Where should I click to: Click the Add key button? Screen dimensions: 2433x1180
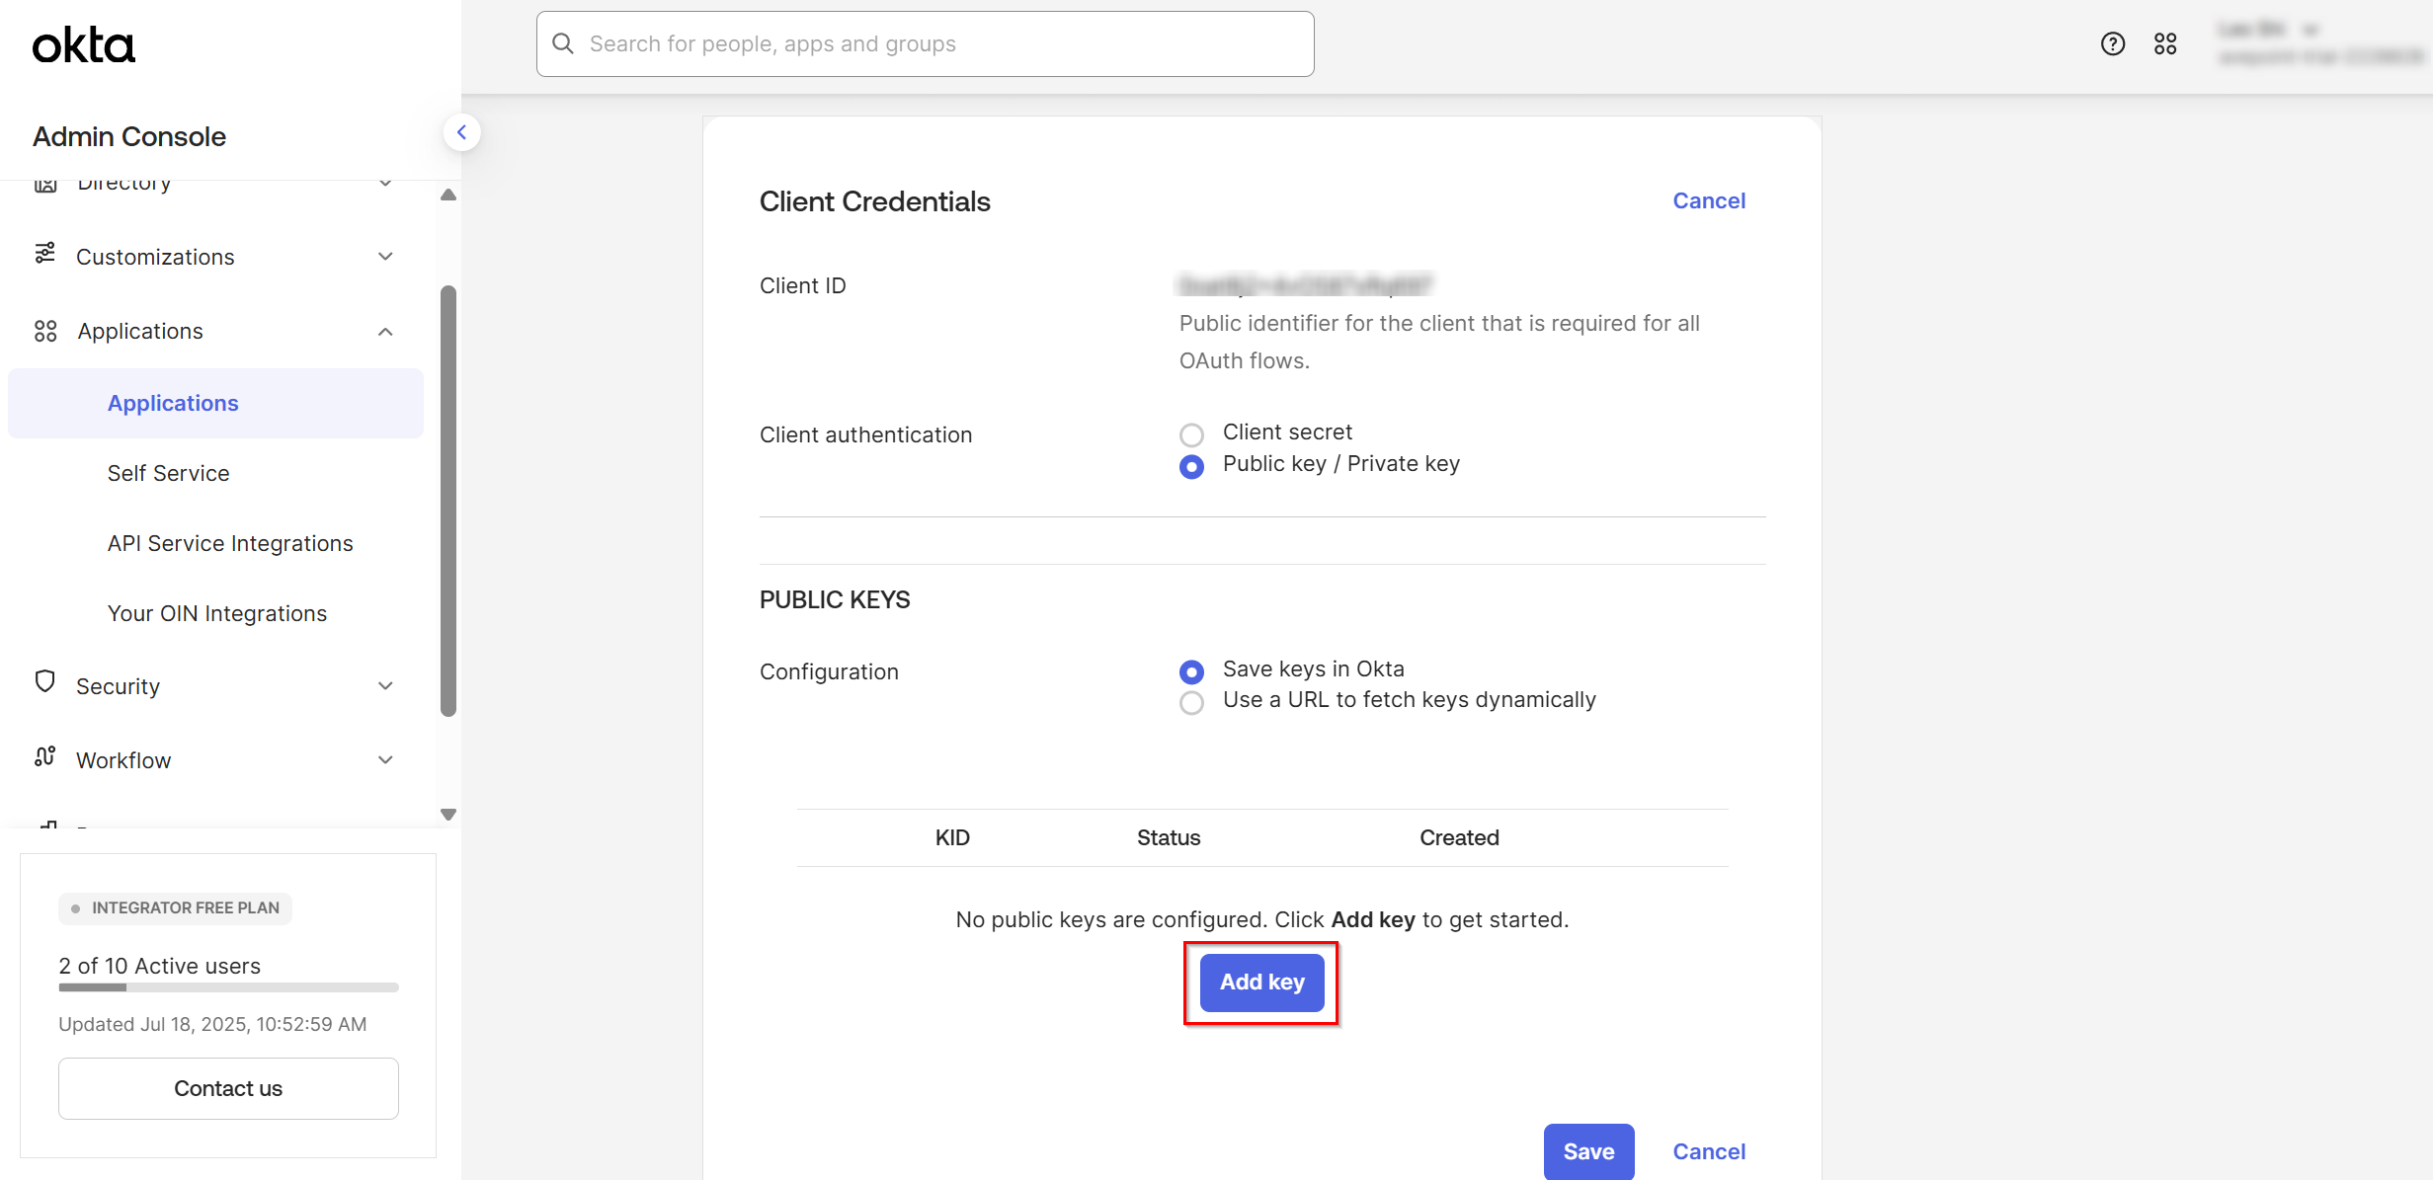[1261, 983]
